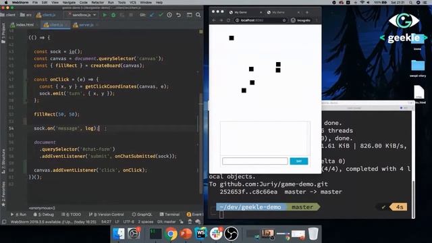Open the Event Log notifications

(x=194, y=215)
